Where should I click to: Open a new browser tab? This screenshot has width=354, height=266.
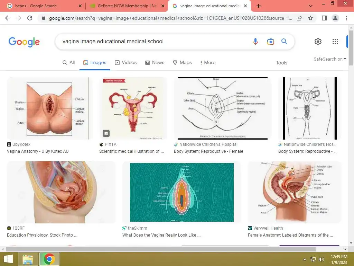[259, 6]
